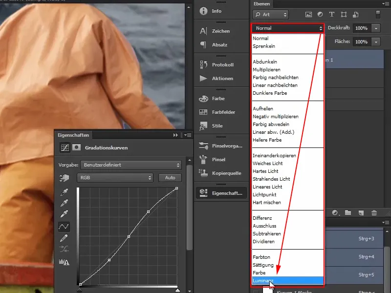Pick the gray point eyedropper

[x=64, y=203]
